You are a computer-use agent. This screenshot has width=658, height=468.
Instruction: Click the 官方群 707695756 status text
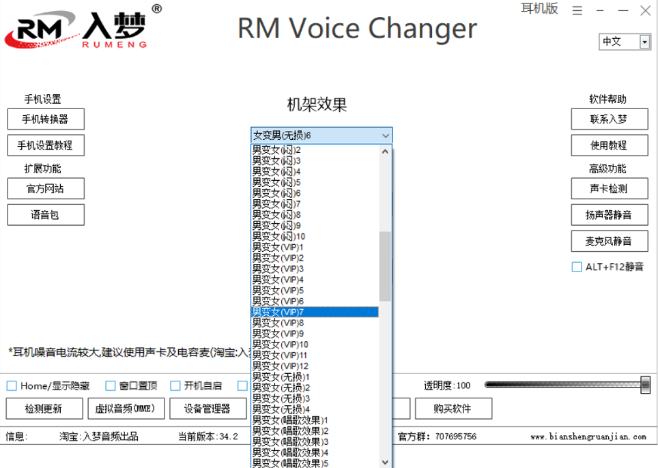point(438,437)
